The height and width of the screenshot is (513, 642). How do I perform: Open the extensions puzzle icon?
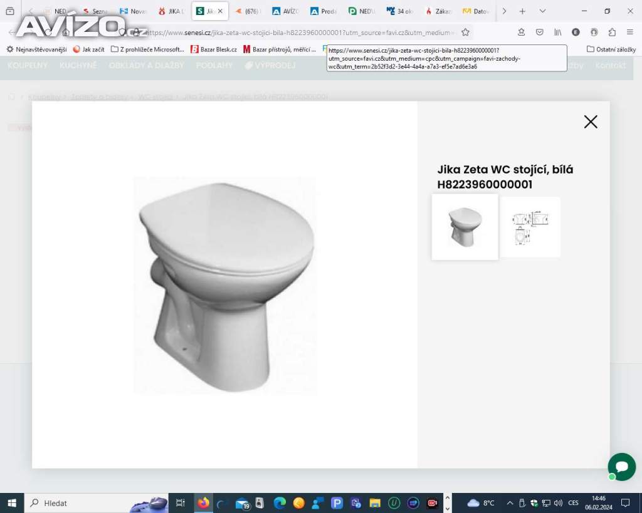[612, 32]
